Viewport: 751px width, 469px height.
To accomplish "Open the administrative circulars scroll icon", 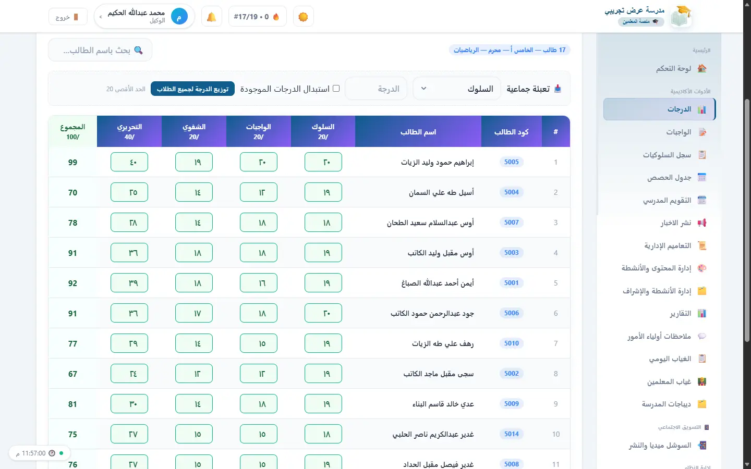I will point(702,245).
